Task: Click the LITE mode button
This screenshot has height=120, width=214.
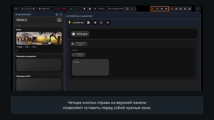Action: [x=16, y=9]
